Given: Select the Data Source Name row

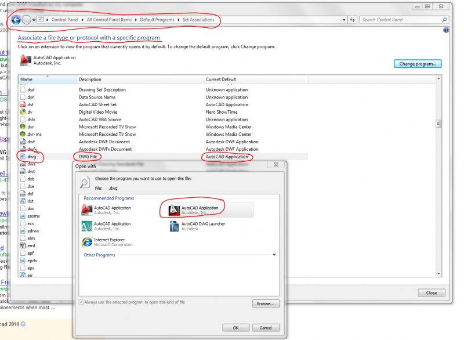Looking at the screenshot, I should (x=163, y=97).
